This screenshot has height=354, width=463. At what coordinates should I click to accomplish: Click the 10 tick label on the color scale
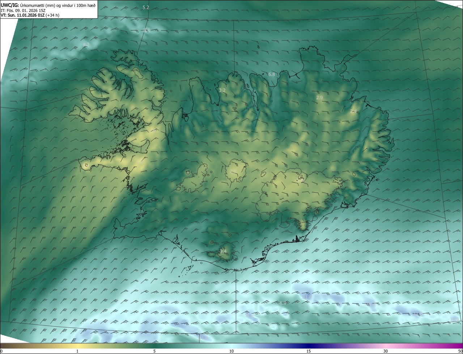(x=231, y=351)
